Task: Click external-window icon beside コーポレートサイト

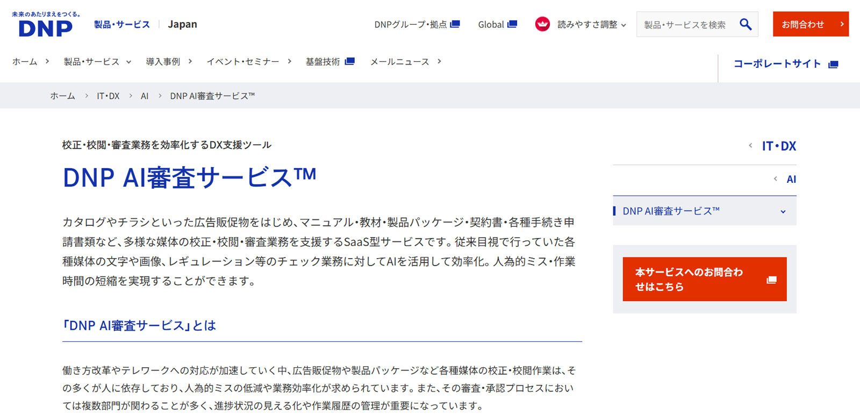Action: coord(833,65)
